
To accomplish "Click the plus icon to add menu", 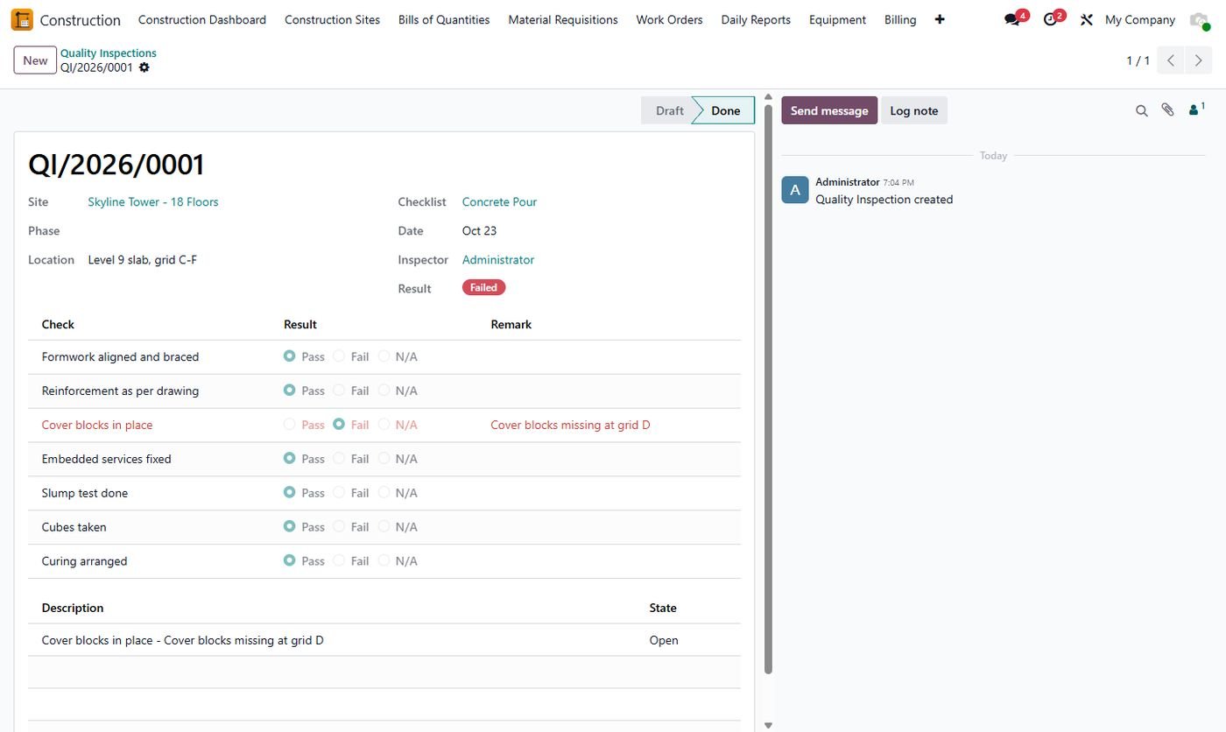I will click(940, 19).
